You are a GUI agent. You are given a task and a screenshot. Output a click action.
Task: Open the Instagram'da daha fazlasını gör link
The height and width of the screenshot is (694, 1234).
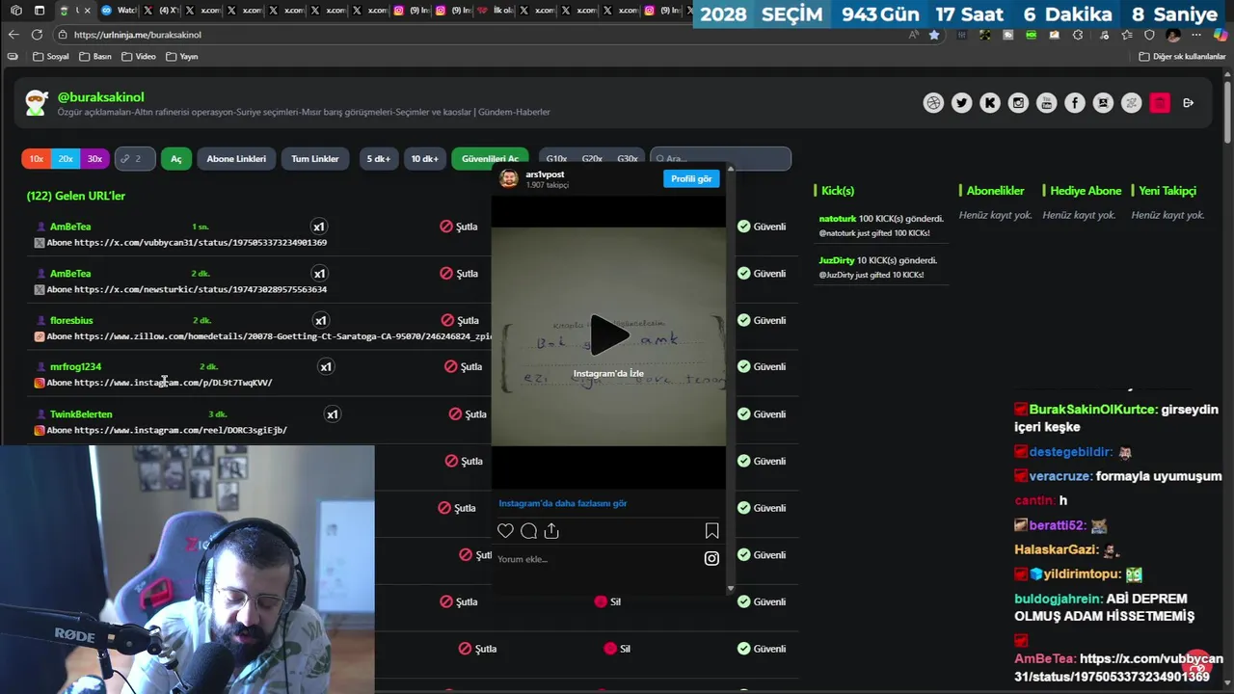pyautogui.click(x=562, y=503)
